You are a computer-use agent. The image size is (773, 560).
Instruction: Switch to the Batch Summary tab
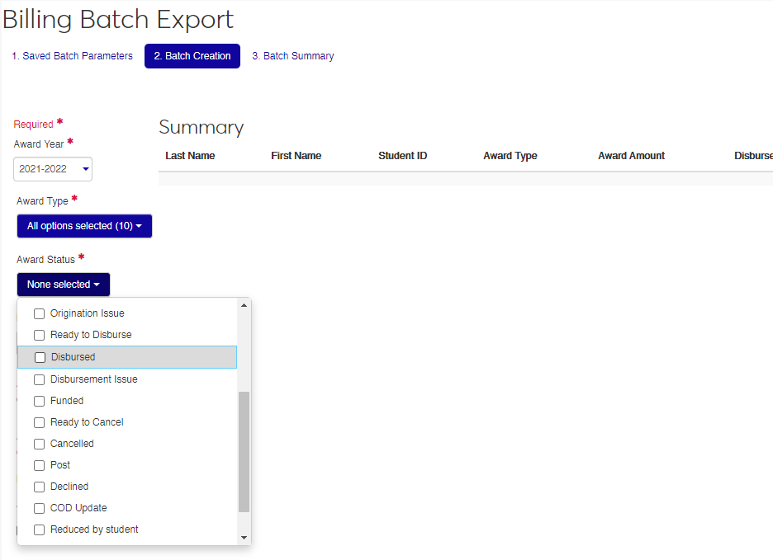click(292, 56)
